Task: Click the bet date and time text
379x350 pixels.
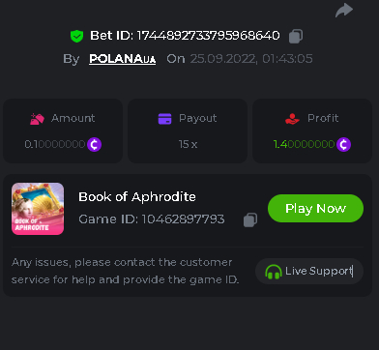Action: [251, 59]
